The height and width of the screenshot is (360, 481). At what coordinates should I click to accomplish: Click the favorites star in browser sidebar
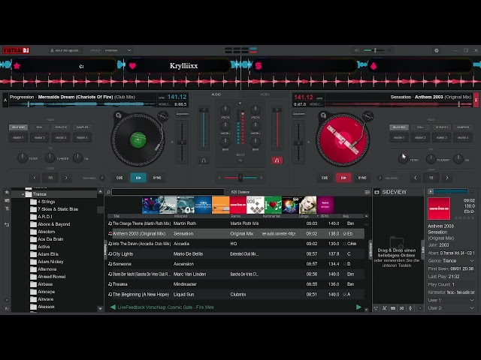(7, 192)
